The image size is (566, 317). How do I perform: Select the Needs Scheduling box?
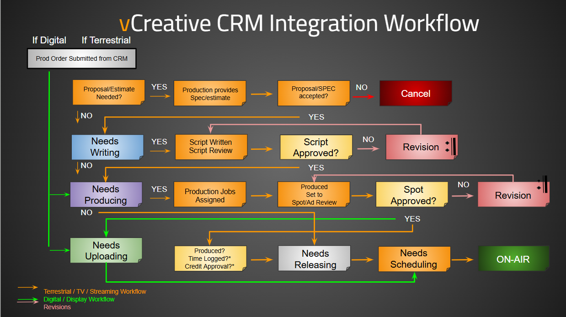414,259
